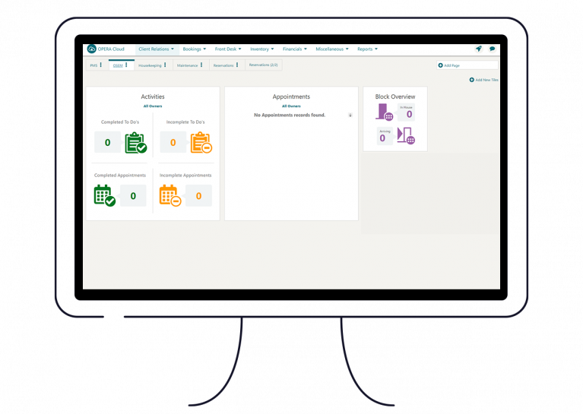Click the Arriving block door icon
583x414 pixels.
406,136
